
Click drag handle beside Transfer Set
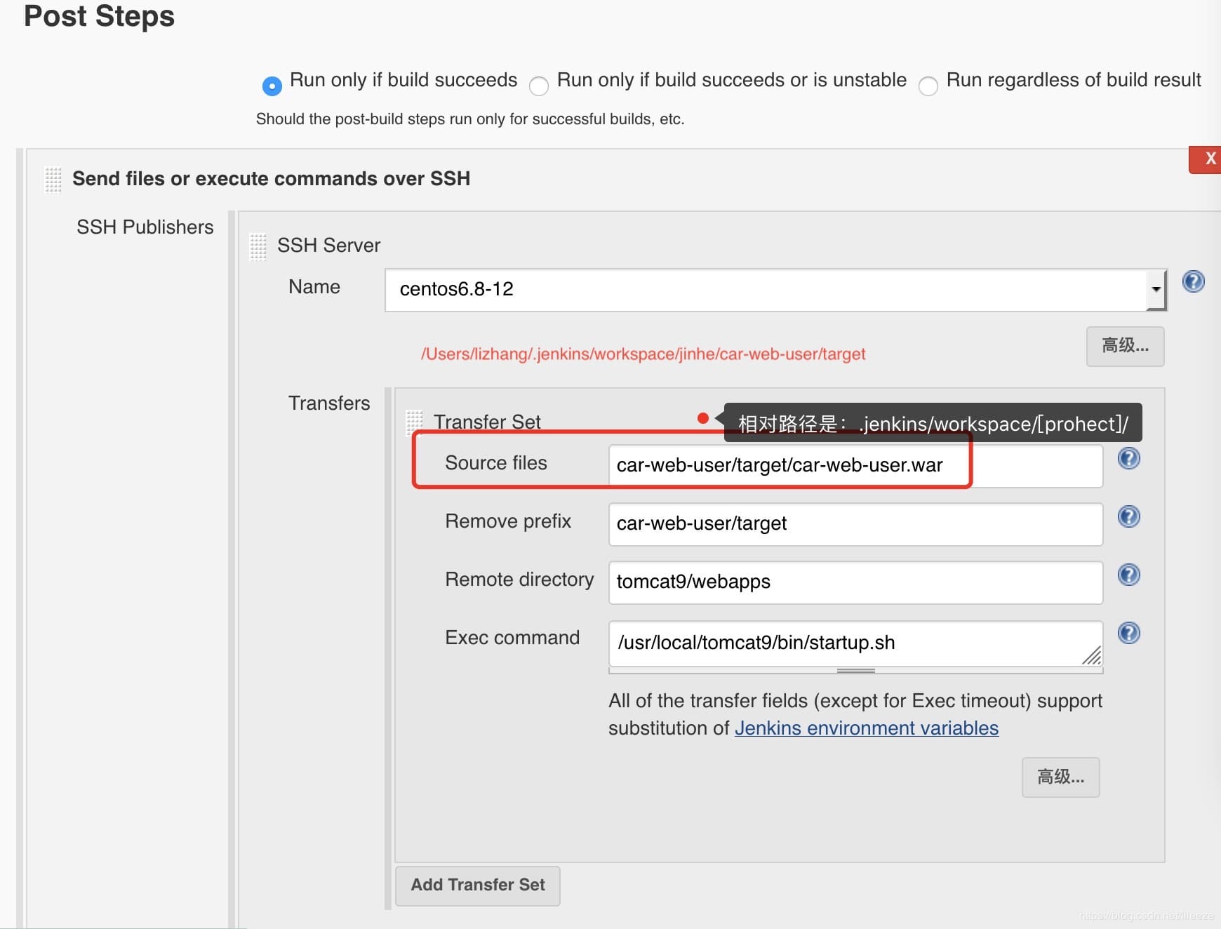pyautogui.click(x=415, y=422)
